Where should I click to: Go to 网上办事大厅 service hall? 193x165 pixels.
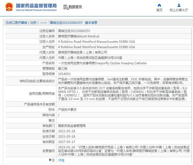[179, 10]
